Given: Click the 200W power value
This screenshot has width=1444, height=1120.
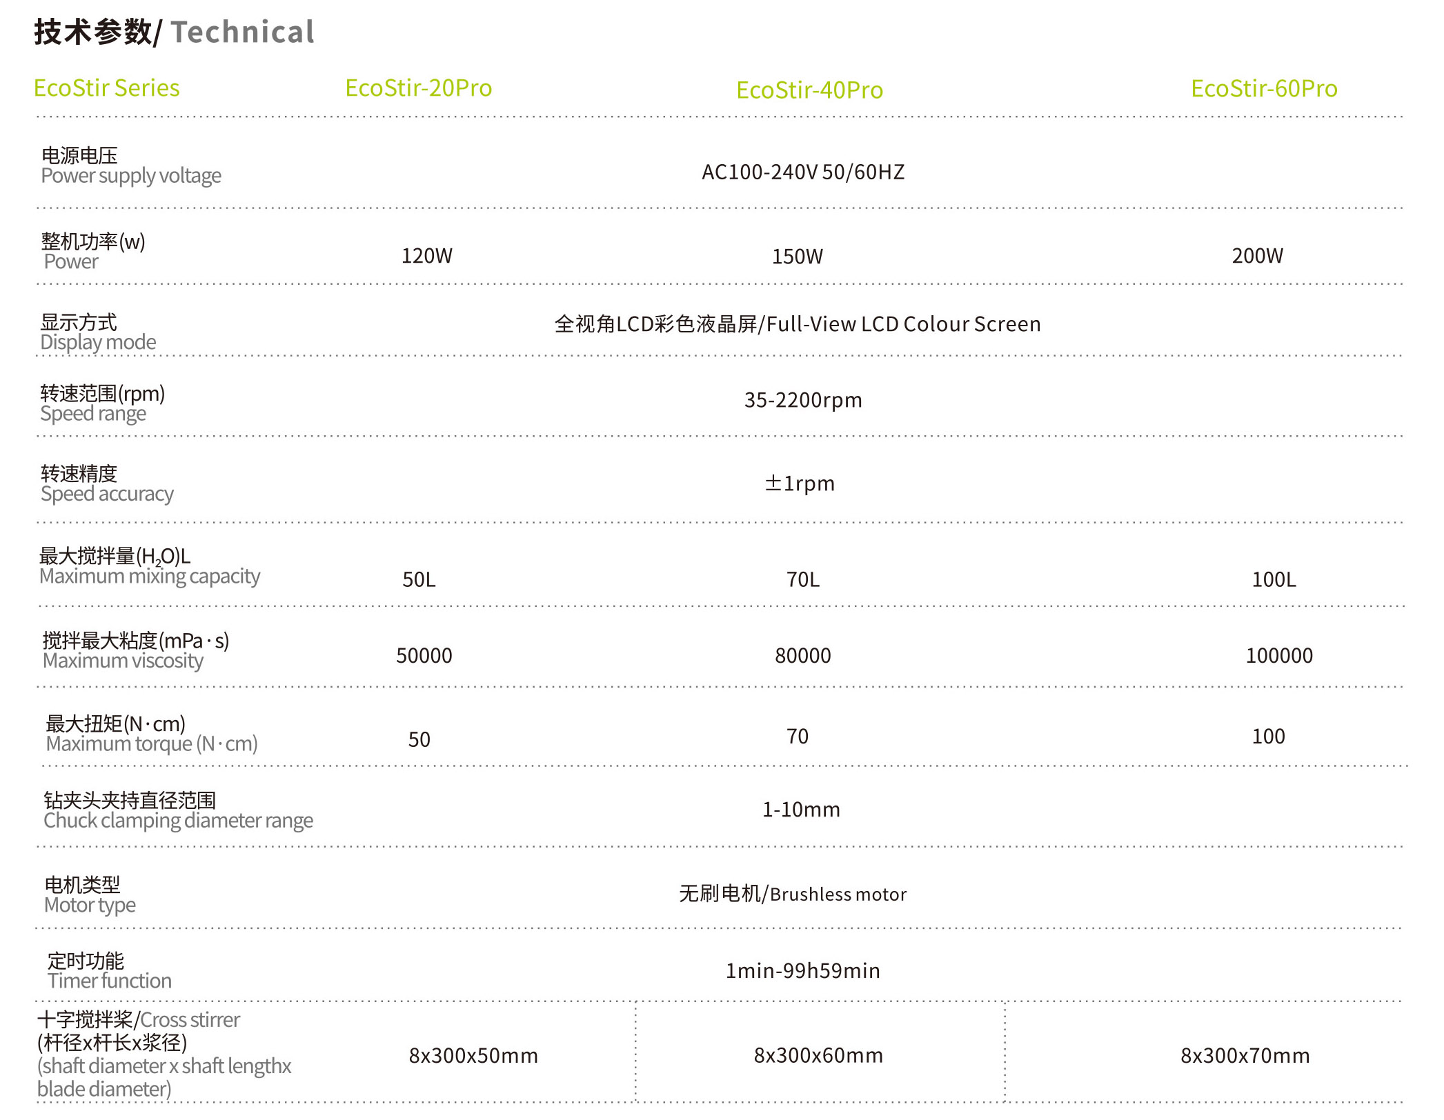Looking at the screenshot, I should pyautogui.click(x=1256, y=256).
